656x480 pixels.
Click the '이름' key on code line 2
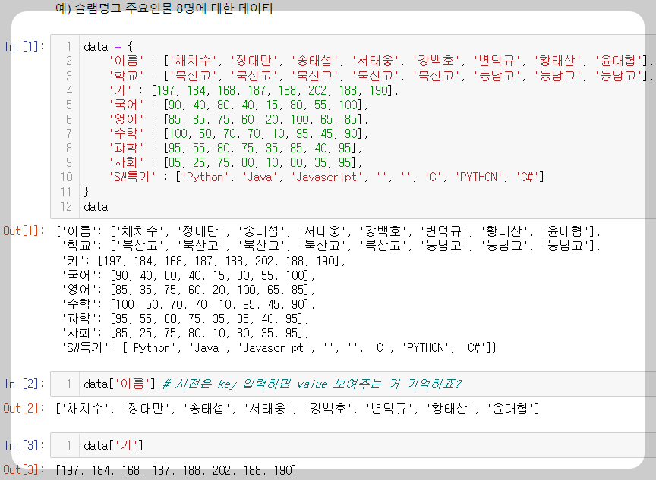126,61
